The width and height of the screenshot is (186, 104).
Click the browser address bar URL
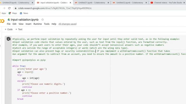(55, 8)
